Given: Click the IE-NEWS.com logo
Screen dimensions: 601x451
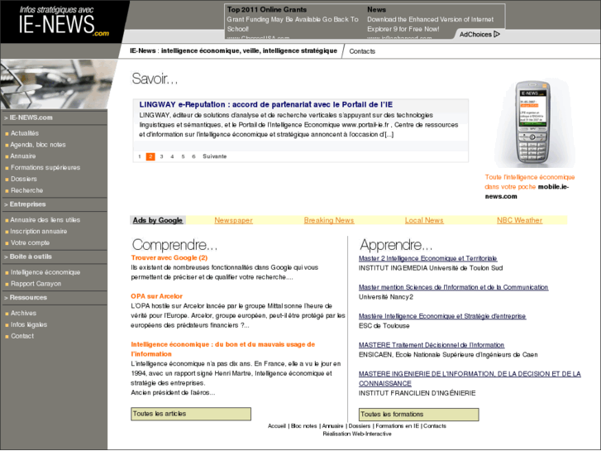Looking at the screenshot, I should (64, 22).
